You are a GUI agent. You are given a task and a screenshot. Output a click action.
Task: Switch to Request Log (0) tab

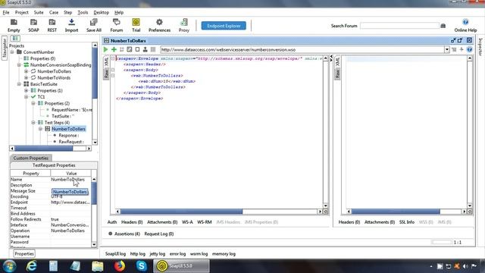tap(159, 234)
